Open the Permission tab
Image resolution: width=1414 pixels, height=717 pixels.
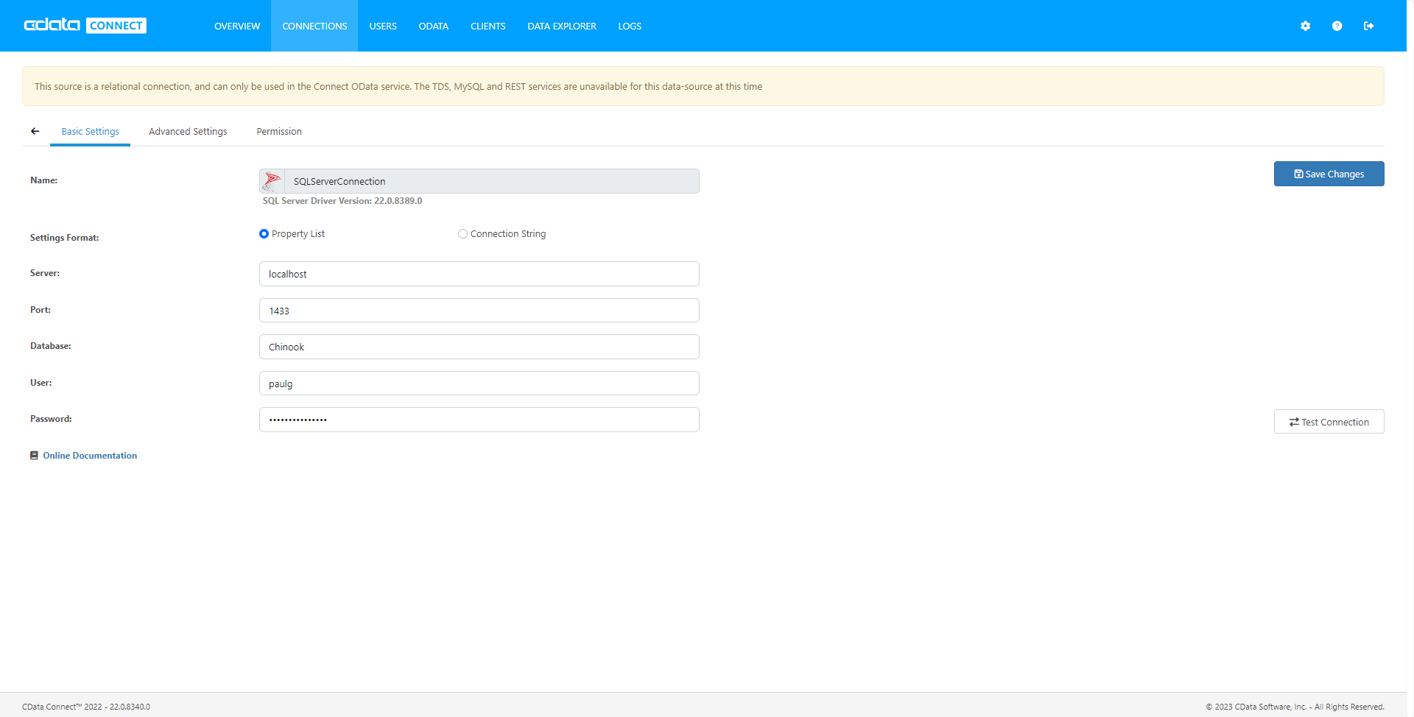pyautogui.click(x=279, y=131)
